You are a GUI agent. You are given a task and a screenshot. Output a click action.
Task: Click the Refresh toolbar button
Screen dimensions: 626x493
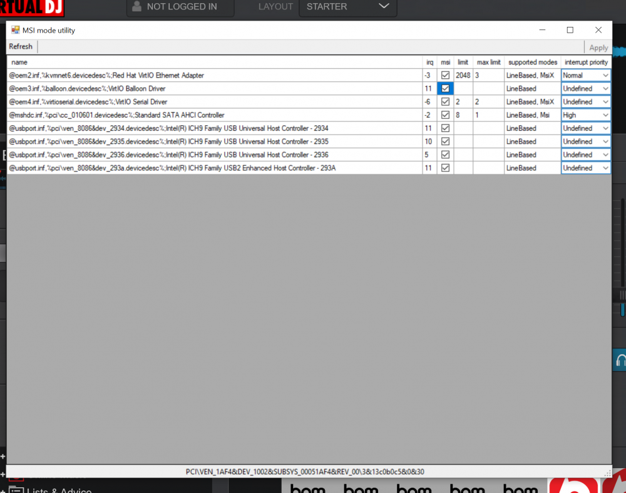(21, 47)
